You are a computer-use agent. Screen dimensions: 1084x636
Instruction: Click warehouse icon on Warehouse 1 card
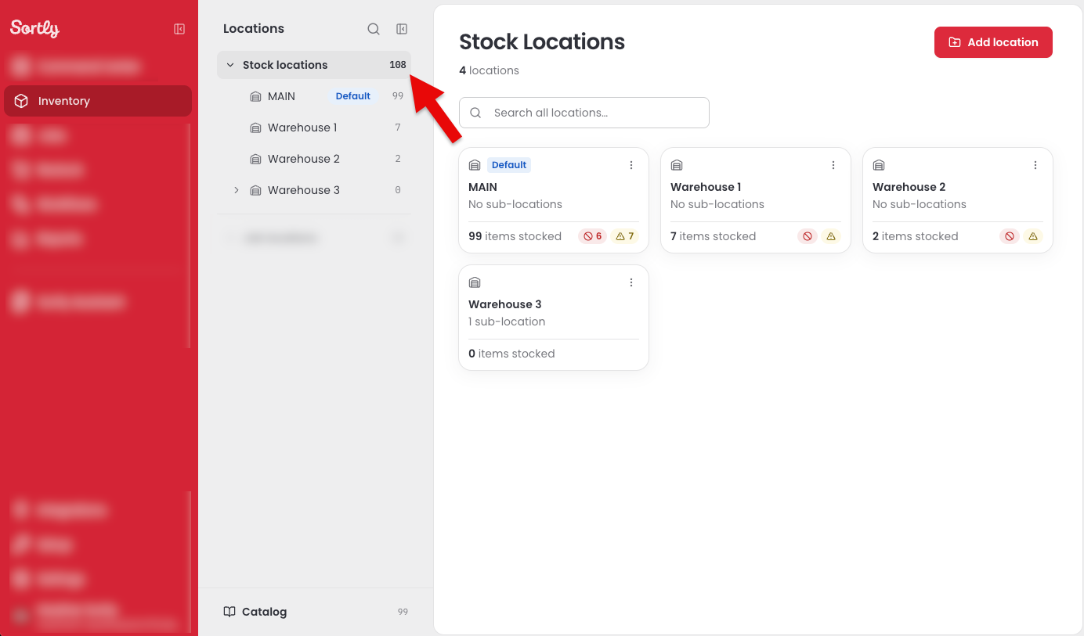(x=677, y=165)
